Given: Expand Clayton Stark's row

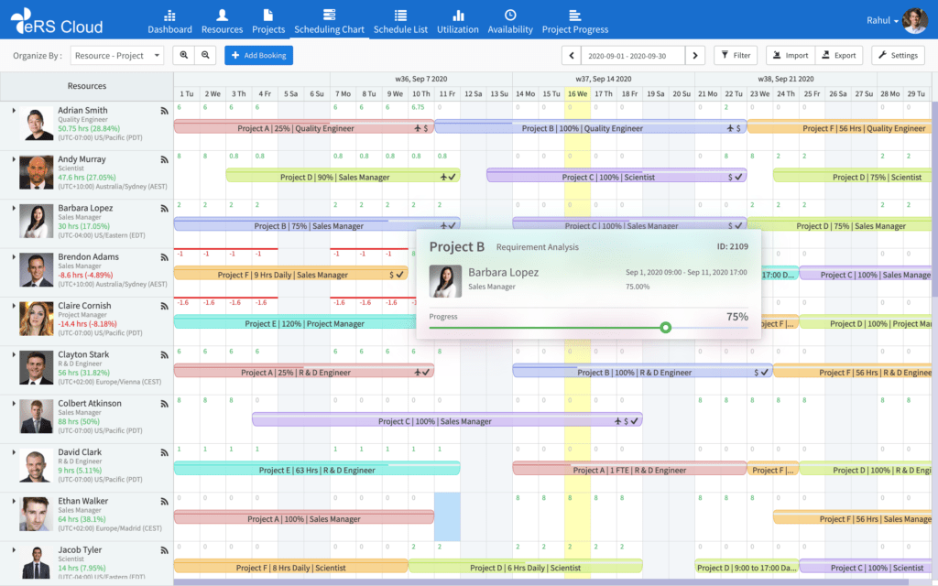Looking at the screenshot, I should pos(13,354).
